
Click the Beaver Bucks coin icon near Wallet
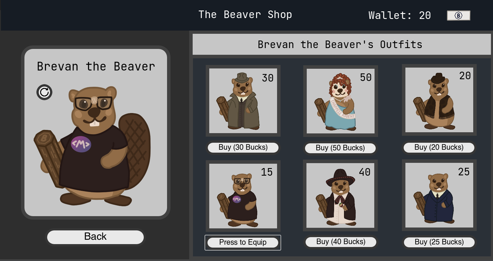[x=458, y=15]
